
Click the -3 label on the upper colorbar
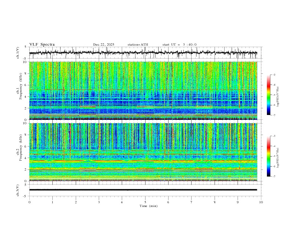[x=274, y=75]
